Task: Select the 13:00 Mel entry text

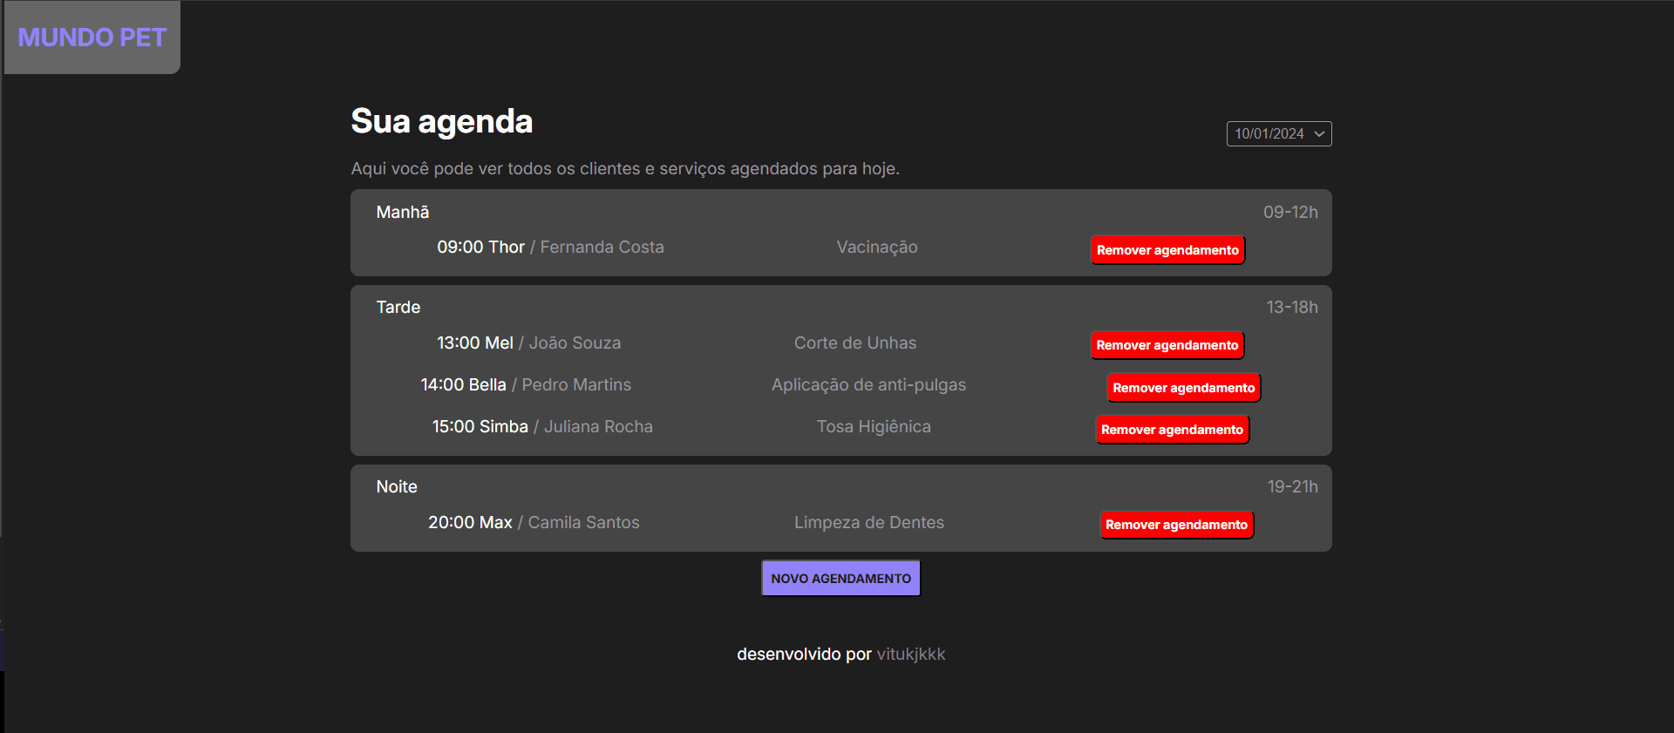Action: pyautogui.click(x=475, y=343)
